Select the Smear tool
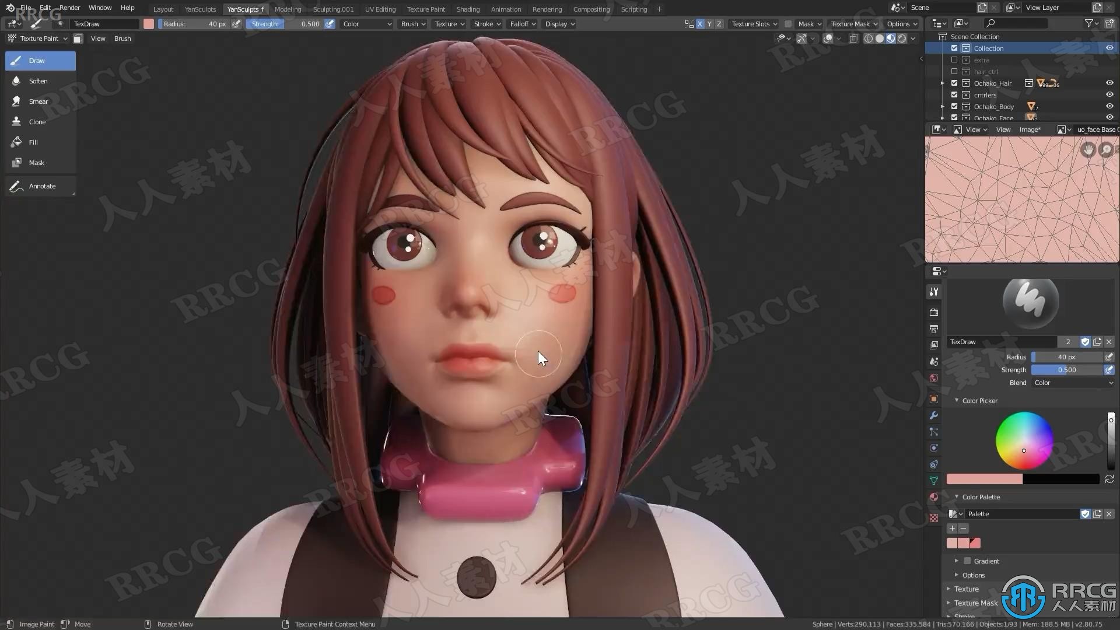 tap(40, 101)
